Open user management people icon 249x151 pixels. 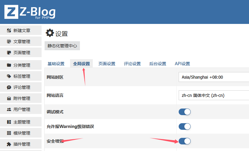click(9, 109)
